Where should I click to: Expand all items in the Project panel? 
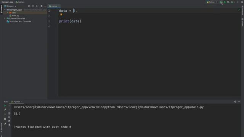coord(33,6)
